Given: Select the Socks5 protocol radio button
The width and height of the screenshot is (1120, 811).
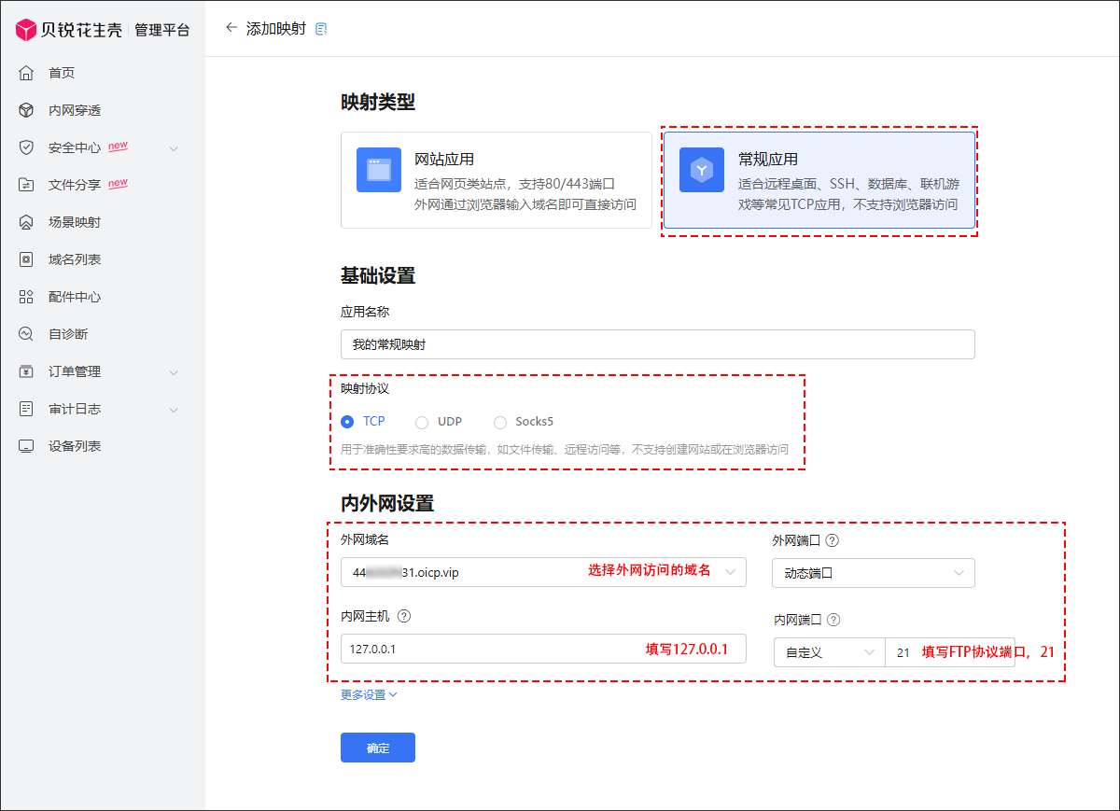Looking at the screenshot, I should click(x=500, y=422).
